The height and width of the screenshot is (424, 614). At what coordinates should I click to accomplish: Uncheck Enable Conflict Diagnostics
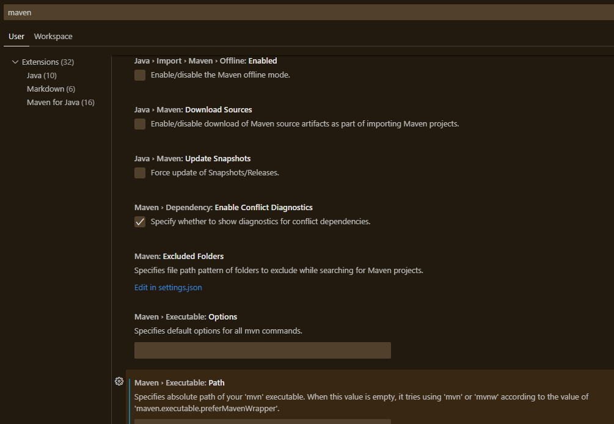coord(140,222)
